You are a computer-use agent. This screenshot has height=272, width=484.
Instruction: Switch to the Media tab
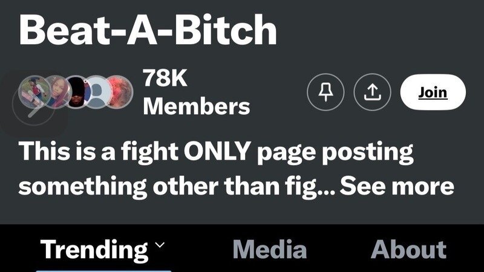(269, 249)
